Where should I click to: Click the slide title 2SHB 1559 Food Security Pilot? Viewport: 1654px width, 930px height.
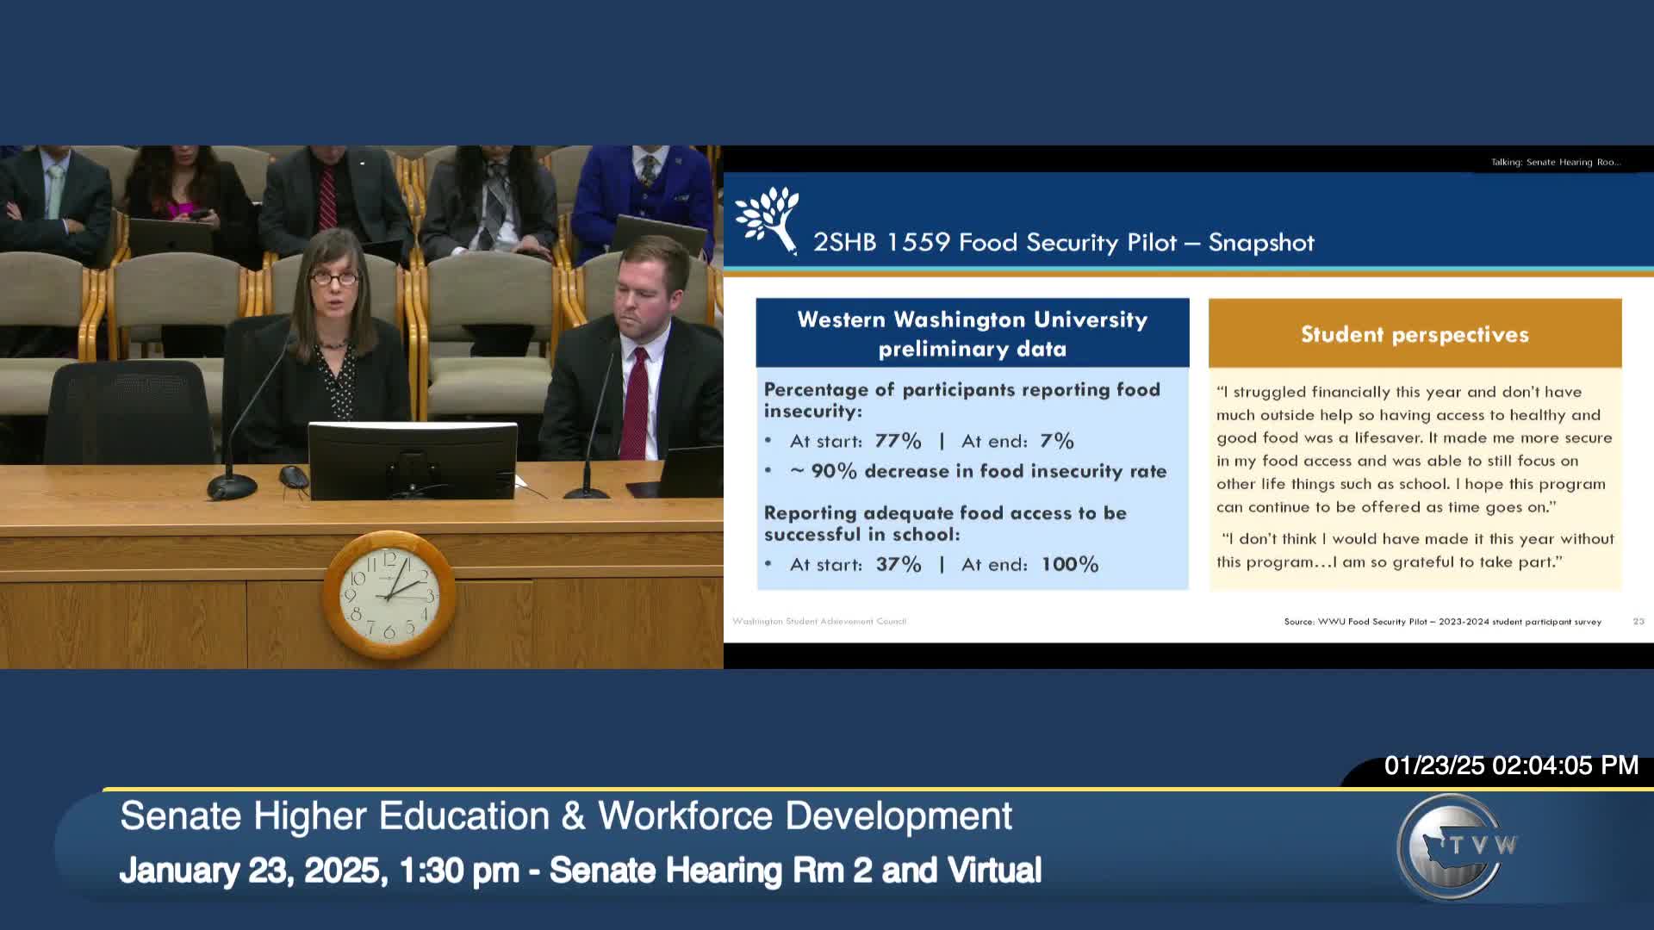(x=1063, y=243)
